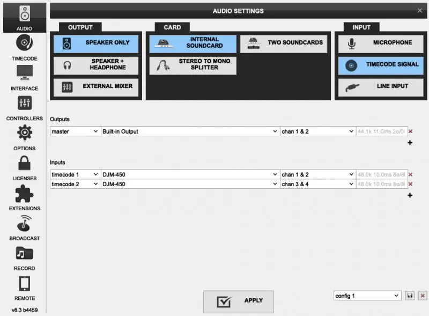
Task: Open the Record settings section
Action: 24,258
